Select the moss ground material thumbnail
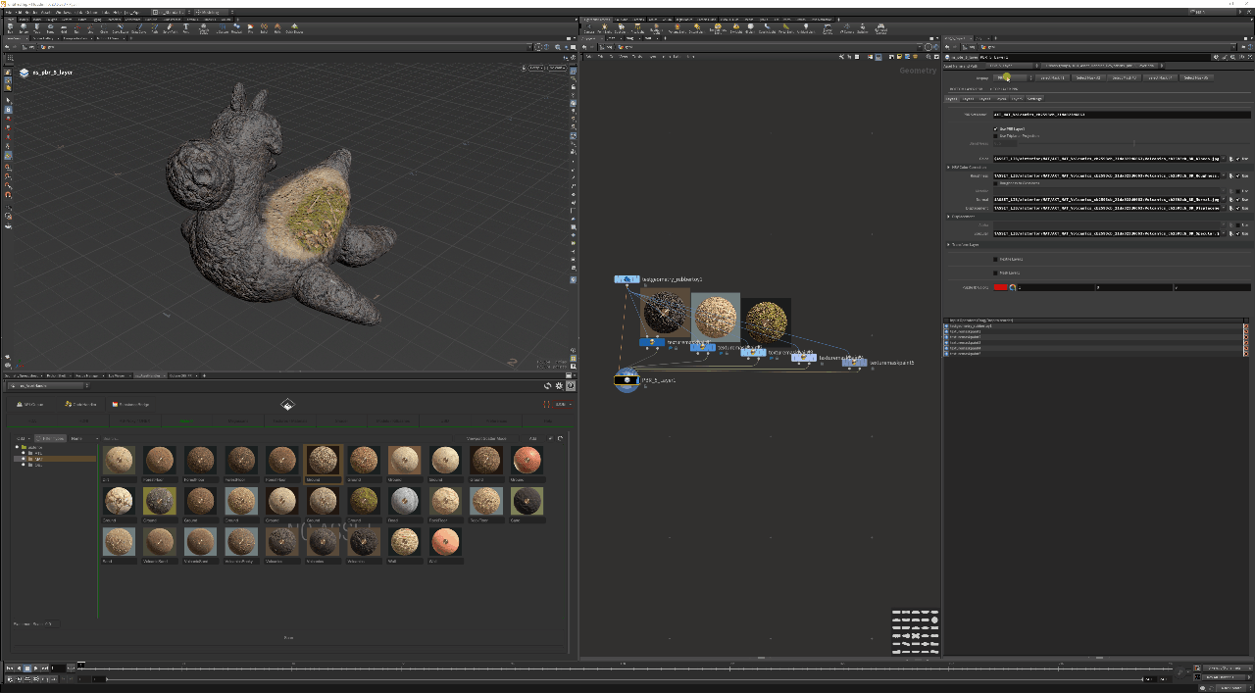 364,501
